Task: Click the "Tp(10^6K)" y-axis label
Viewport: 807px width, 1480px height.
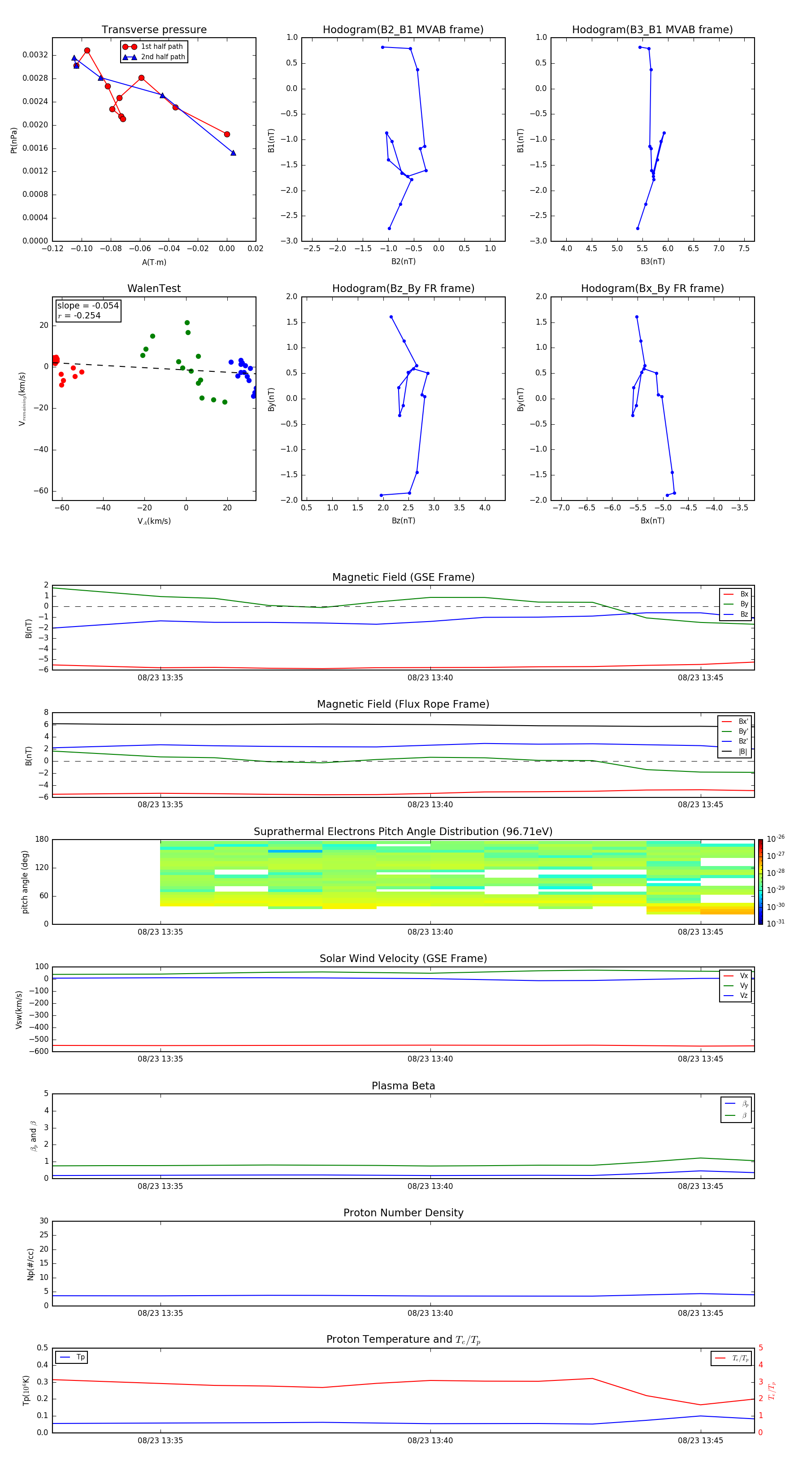Action: tap(26, 1391)
